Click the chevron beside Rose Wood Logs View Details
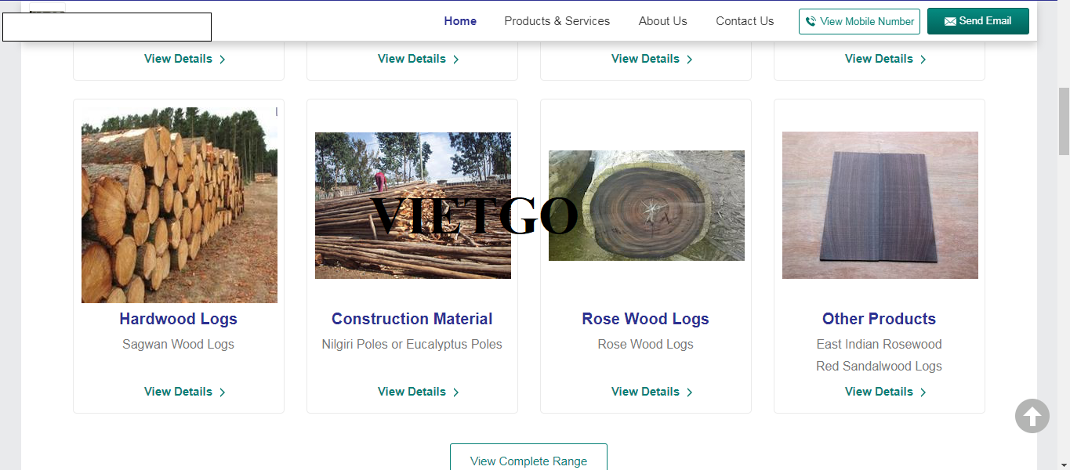The height and width of the screenshot is (470, 1070). 690,392
